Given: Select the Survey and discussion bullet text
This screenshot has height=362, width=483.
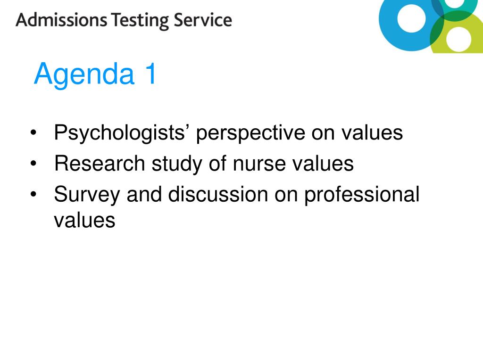Looking at the screenshot, I should (x=237, y=207).
